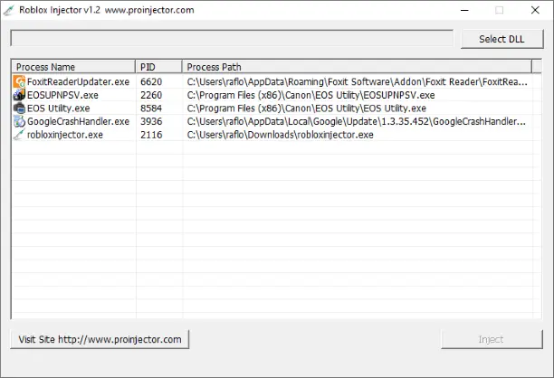Select the EOSUPNPSV.exe process name
This screenshot has height=378, width=554.
[62, 95]
